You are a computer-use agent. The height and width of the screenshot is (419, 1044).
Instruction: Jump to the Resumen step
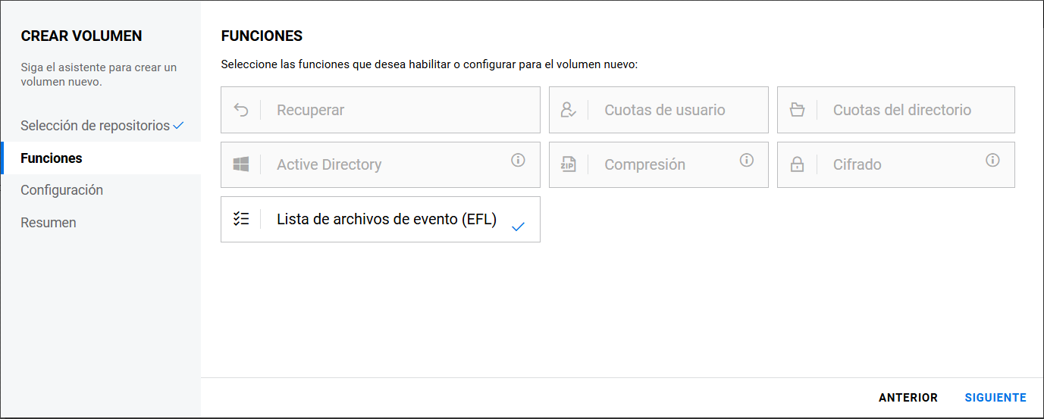click(49, 223)
